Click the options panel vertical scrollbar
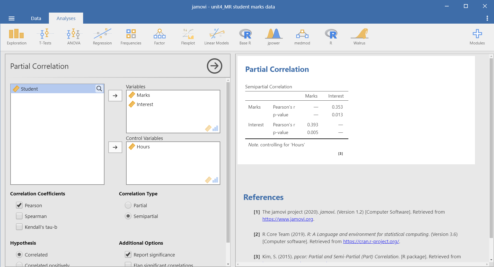This screenshot has width=494, height=267. (x=228, y=162)
